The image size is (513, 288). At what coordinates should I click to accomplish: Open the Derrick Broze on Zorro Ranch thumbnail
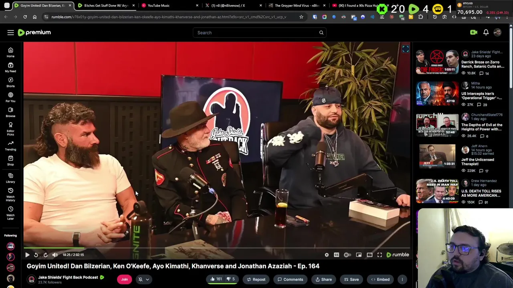click(437, 62)
